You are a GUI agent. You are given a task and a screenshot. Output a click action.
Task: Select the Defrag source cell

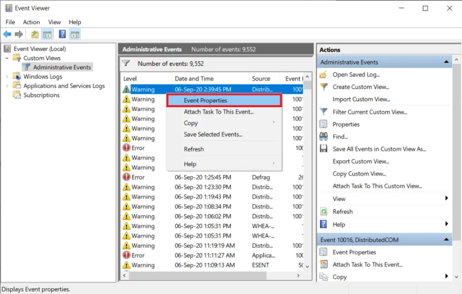261,178
